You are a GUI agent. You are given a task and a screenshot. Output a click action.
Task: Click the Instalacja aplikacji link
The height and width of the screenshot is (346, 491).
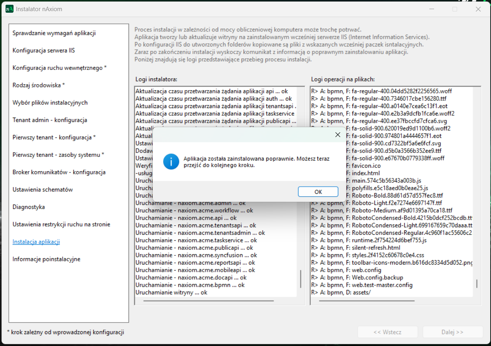tap(36, 242)
